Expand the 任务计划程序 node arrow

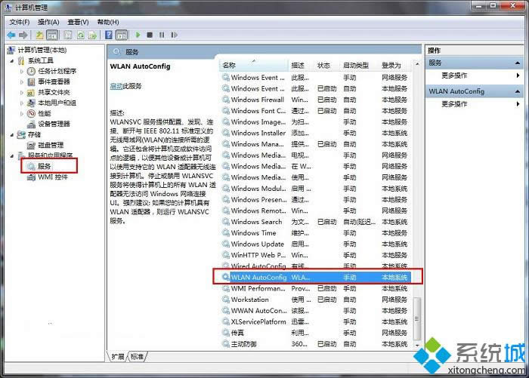22,72
